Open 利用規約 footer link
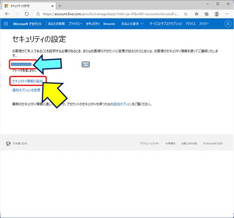The image size is (234, 218). (x=170, y=144)
